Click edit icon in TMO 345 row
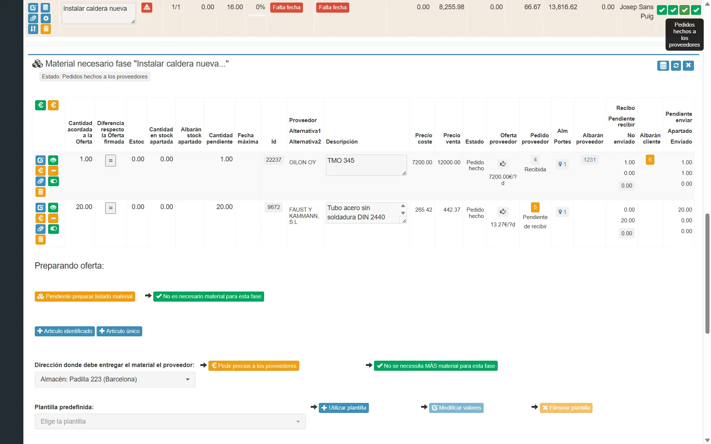This screenshot has width=711, height=444. [x=40, y=160]
